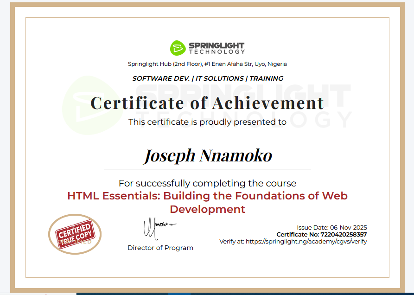Screen dimensions: 414x295
Task: Click the word Development in course title
Action: pos(207,209)
